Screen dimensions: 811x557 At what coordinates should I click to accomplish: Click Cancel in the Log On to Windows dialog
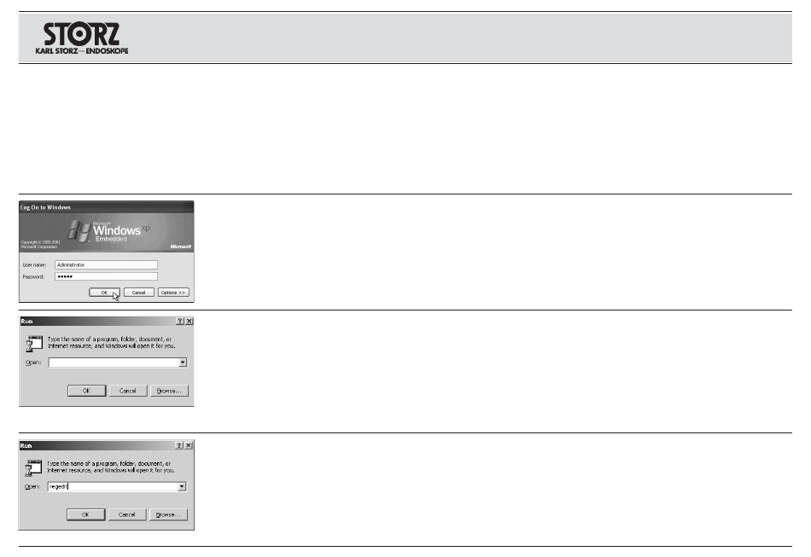138,293
